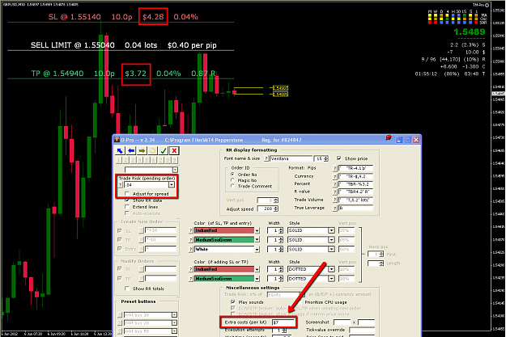Click the '$4.28' stop loss amount

click(153, 17)
